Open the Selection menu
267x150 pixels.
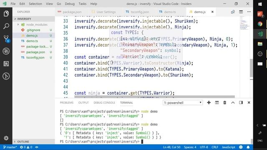(35, 4)
